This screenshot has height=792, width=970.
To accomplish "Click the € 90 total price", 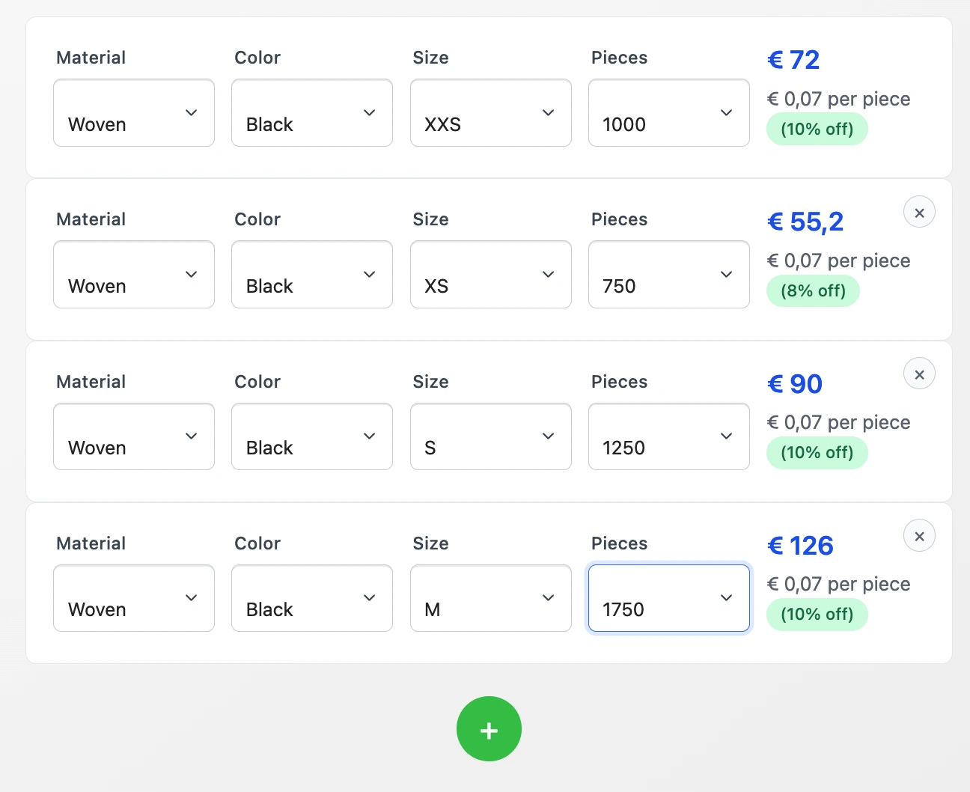I will point(795,384).
